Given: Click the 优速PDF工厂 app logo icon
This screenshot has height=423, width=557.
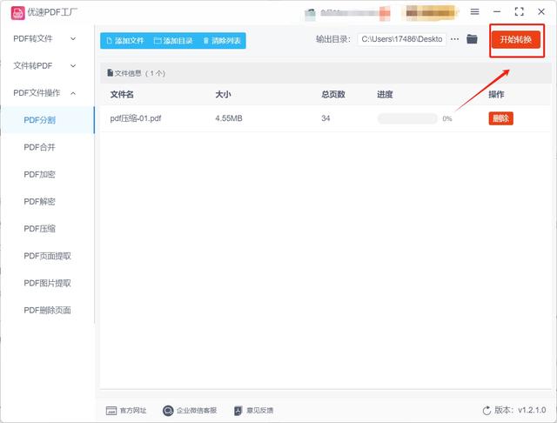Looking at the screenshot, I should pos(17,13).
